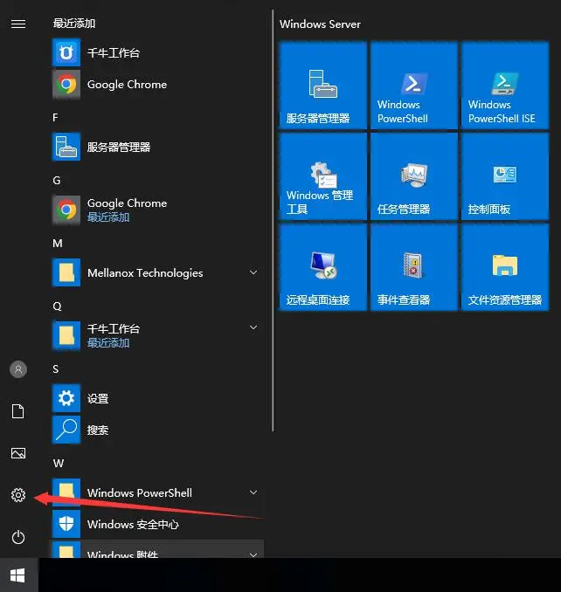
Task: Click the letter S section header
Action: [56, 369]
